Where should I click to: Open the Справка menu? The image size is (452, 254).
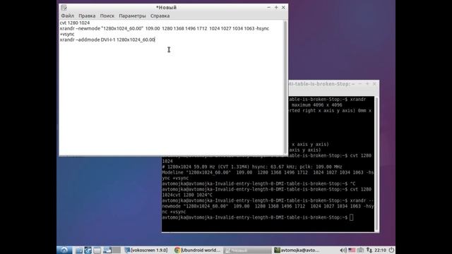coord(160,16)
